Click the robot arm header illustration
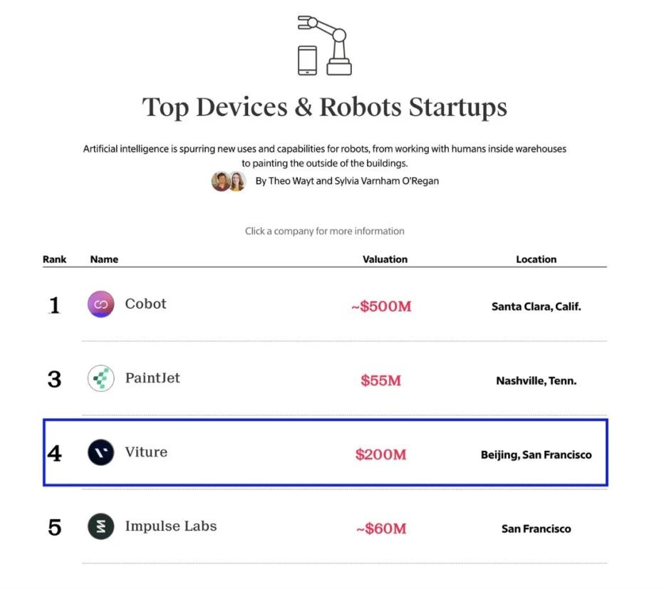The width and height of the screenshot is (664, 589). (324, 46)
